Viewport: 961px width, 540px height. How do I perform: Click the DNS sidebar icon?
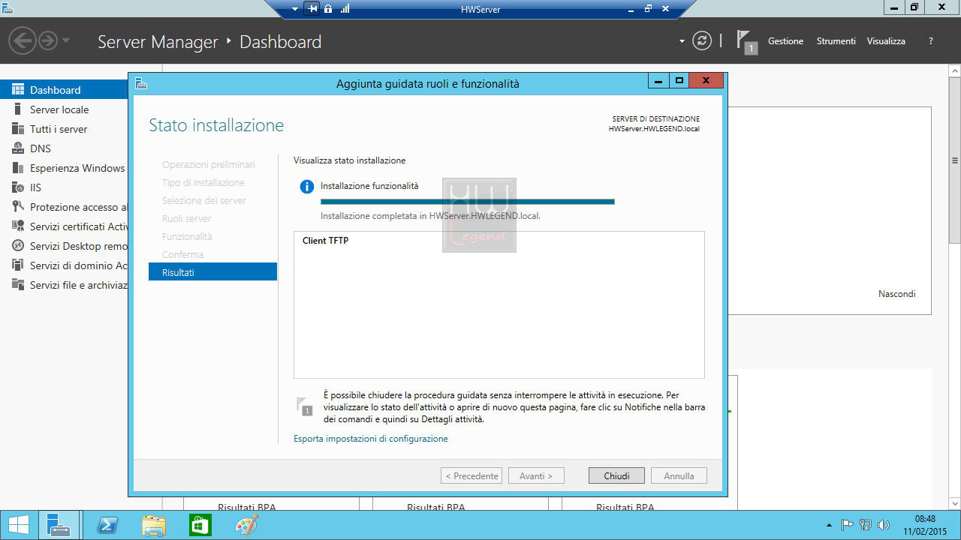(17, 148)
